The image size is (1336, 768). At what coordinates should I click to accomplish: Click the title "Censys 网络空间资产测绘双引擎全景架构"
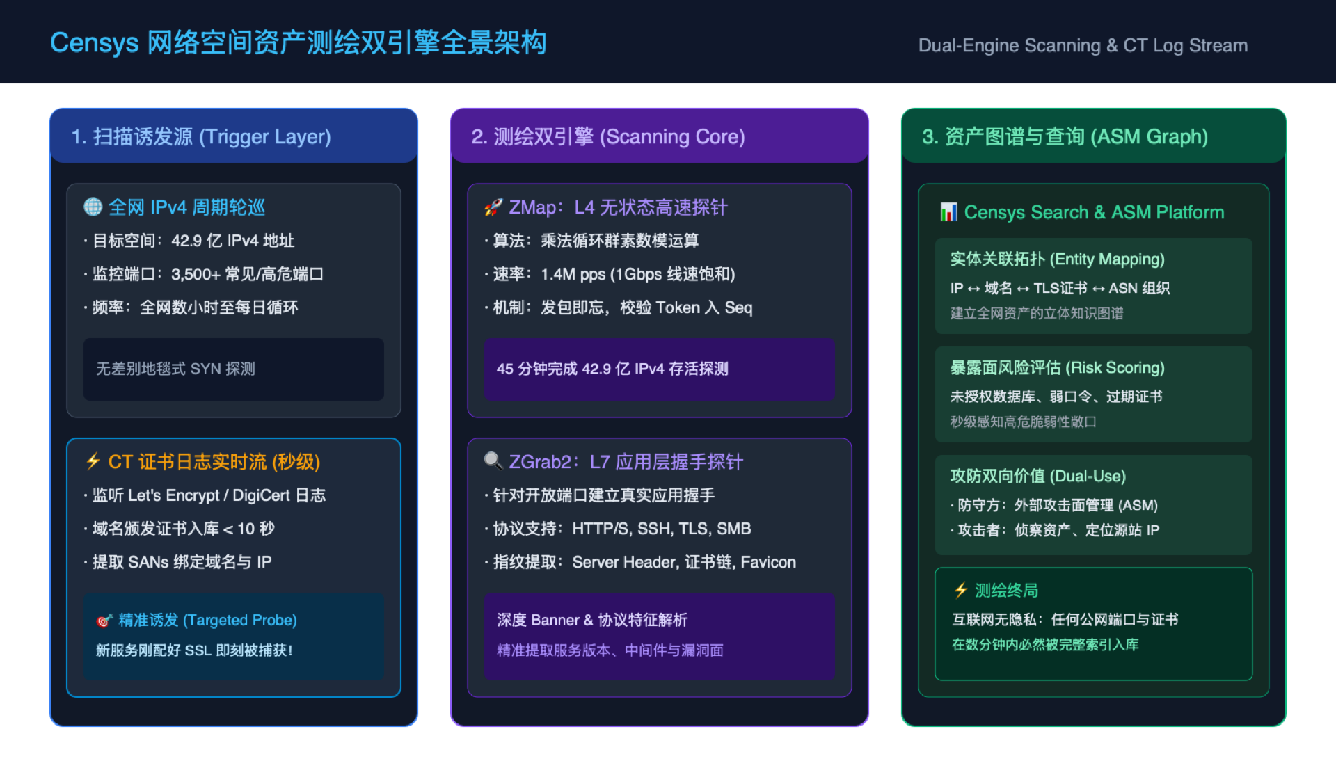[299, 42]
